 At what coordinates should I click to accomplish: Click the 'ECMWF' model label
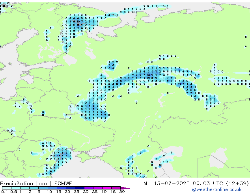[x=63, y=184]
